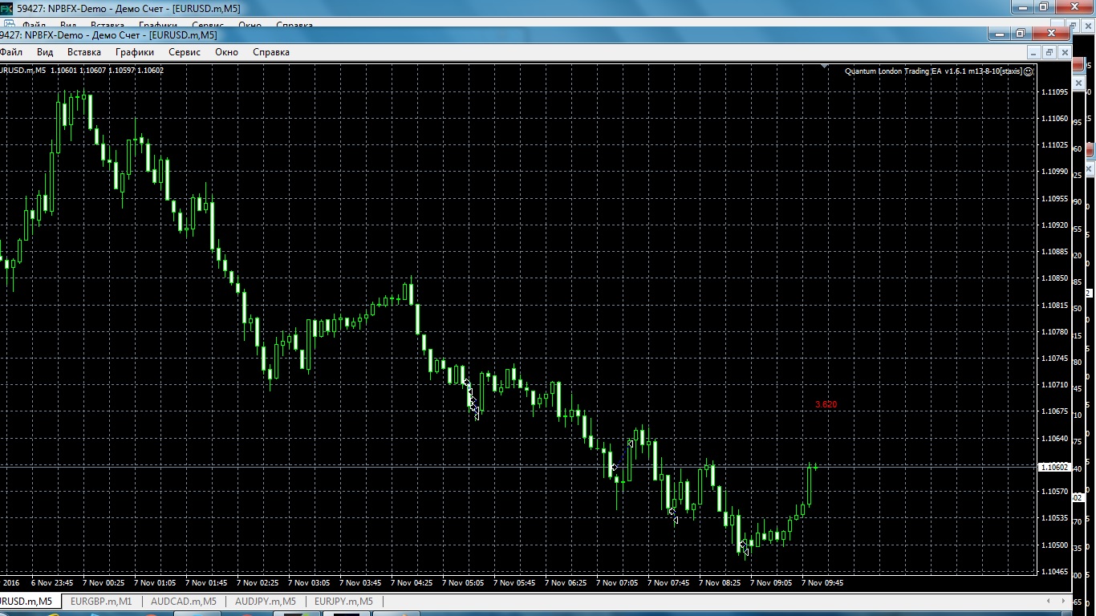Switch to the EURJPY.m,M5 chart tab
The height and width of the screenshot is (616, 1096).
click(x=343, y=601)
